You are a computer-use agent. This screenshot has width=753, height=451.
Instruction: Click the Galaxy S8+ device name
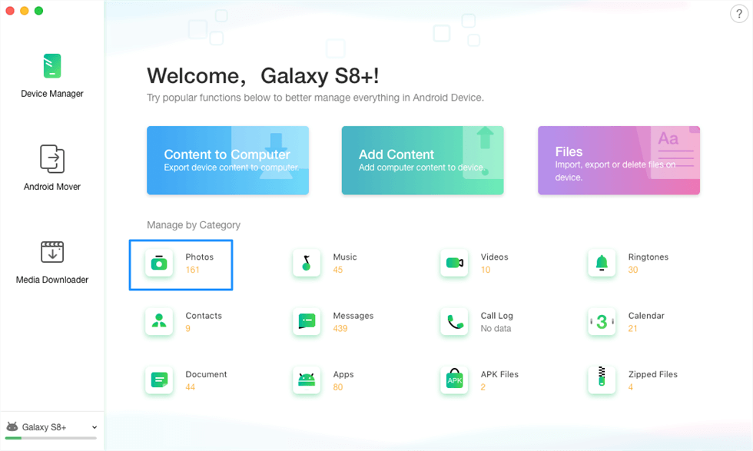point(44,427)
